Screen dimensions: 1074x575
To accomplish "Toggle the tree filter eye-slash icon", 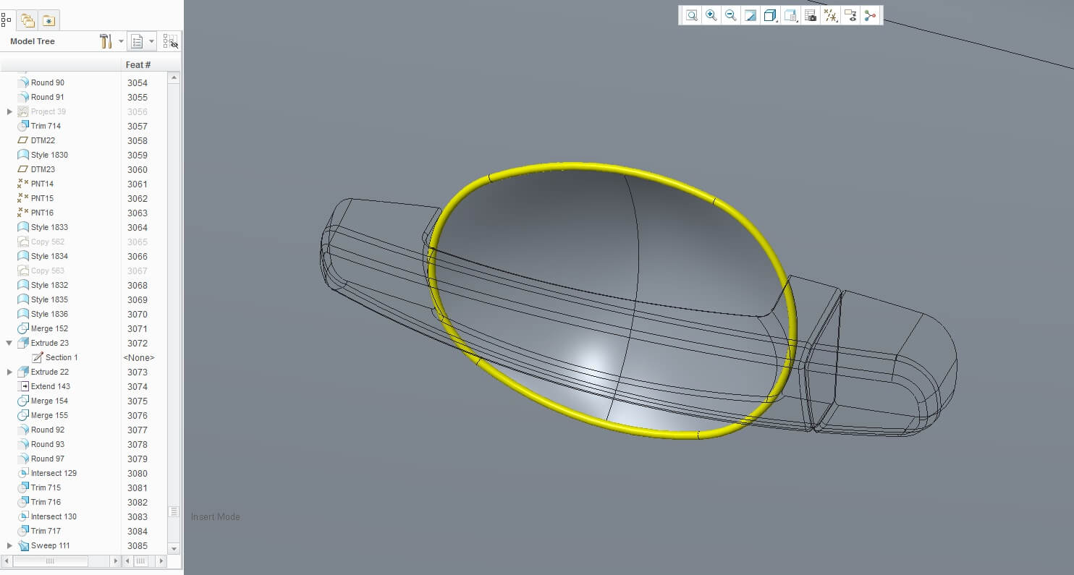I will coord(171,41).
